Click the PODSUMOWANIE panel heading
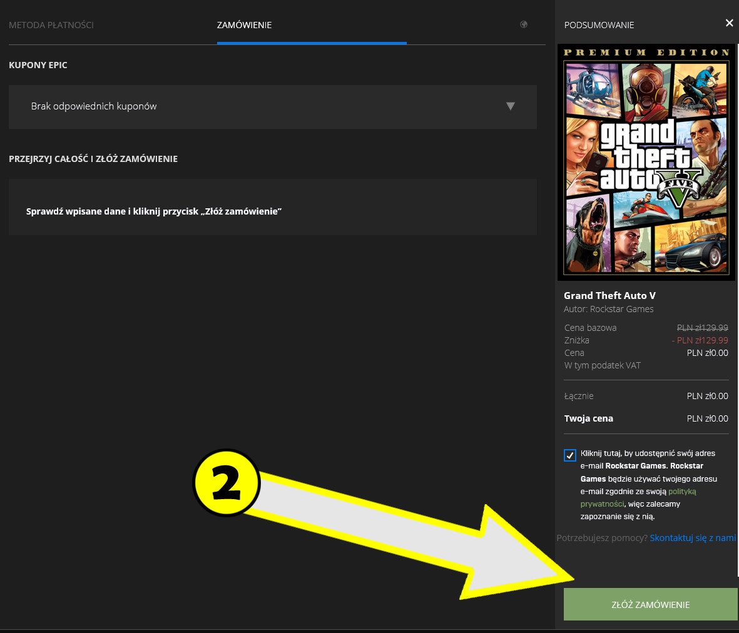This screenshot has height=633, width=739. point(598,25)
